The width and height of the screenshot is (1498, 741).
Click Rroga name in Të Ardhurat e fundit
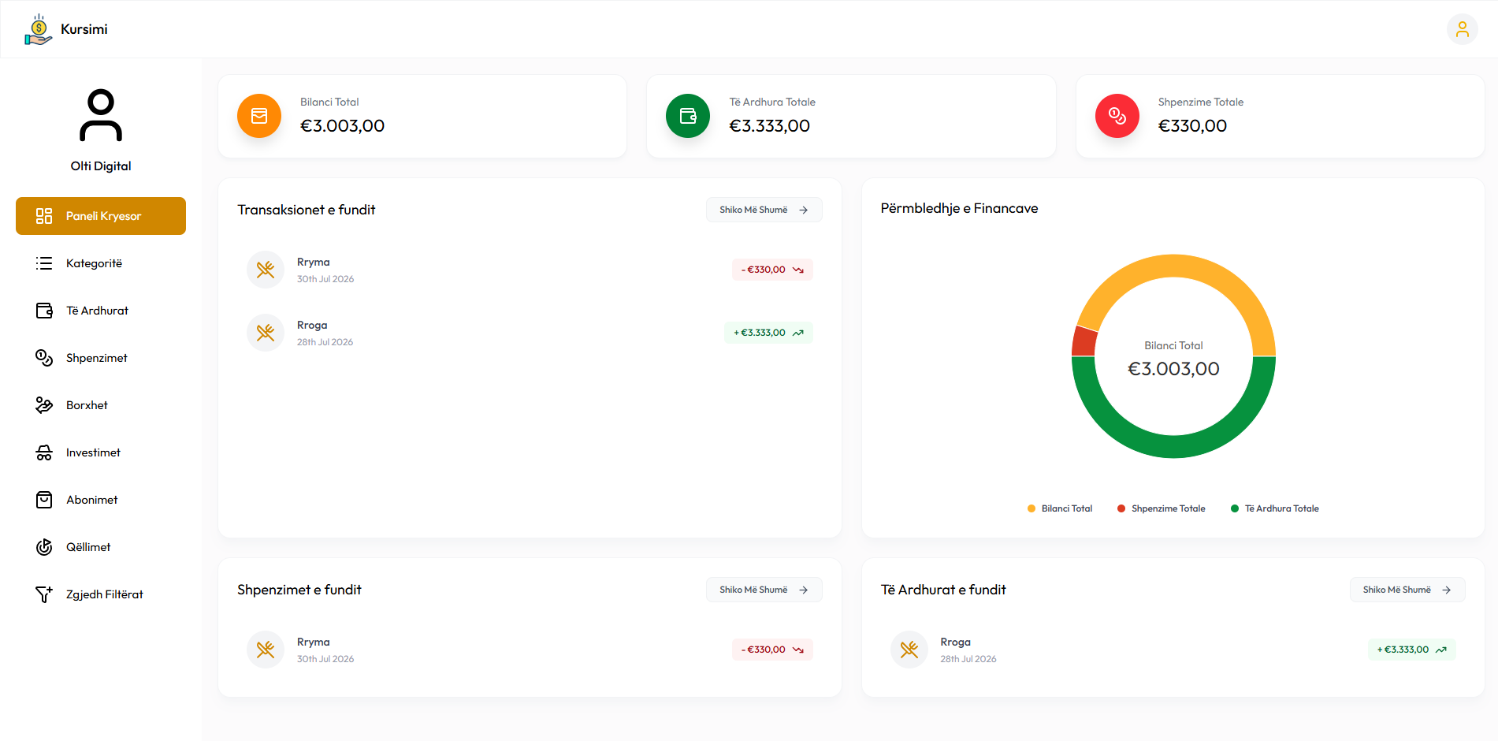point(955,642)
